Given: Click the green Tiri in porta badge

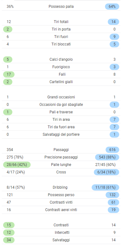Looking at the screenshot, I should pos(8,29).
